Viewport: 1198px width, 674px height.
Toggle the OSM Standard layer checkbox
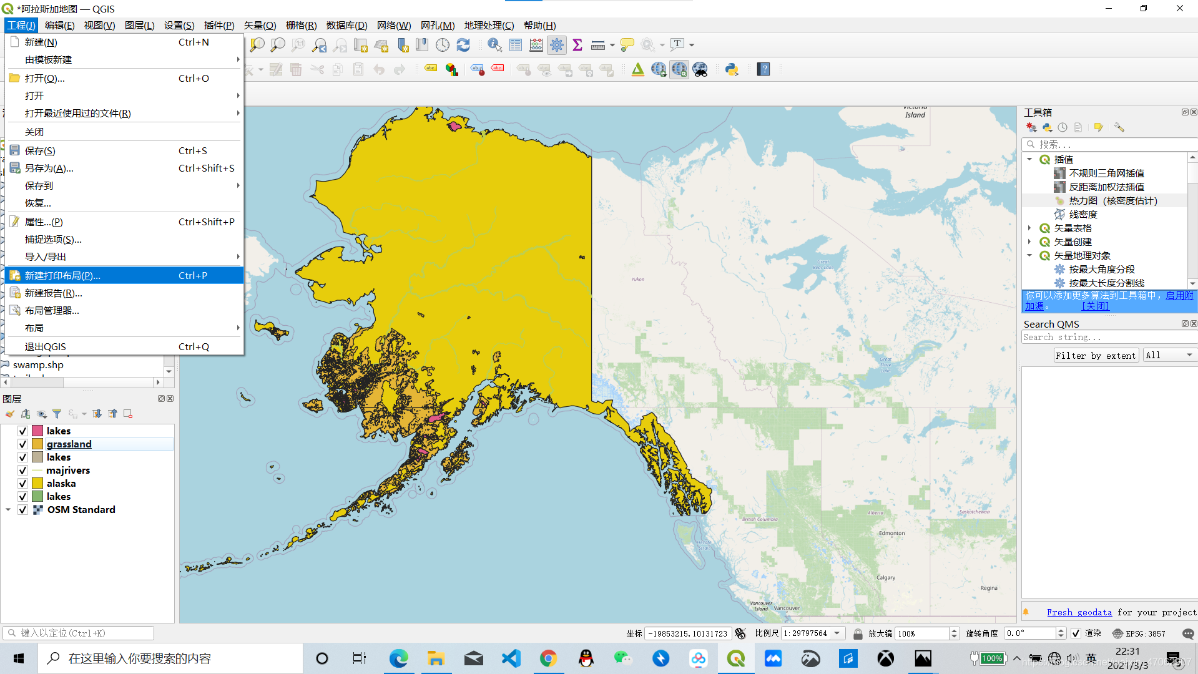[22, 510]
